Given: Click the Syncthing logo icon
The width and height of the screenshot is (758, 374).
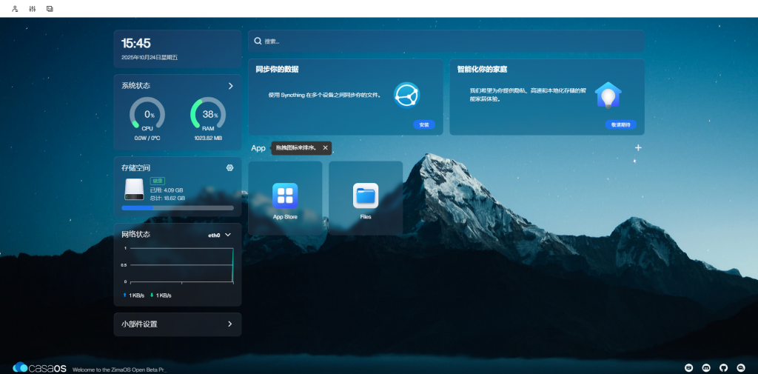Looking at the screenshot, I should pos(406,95).
